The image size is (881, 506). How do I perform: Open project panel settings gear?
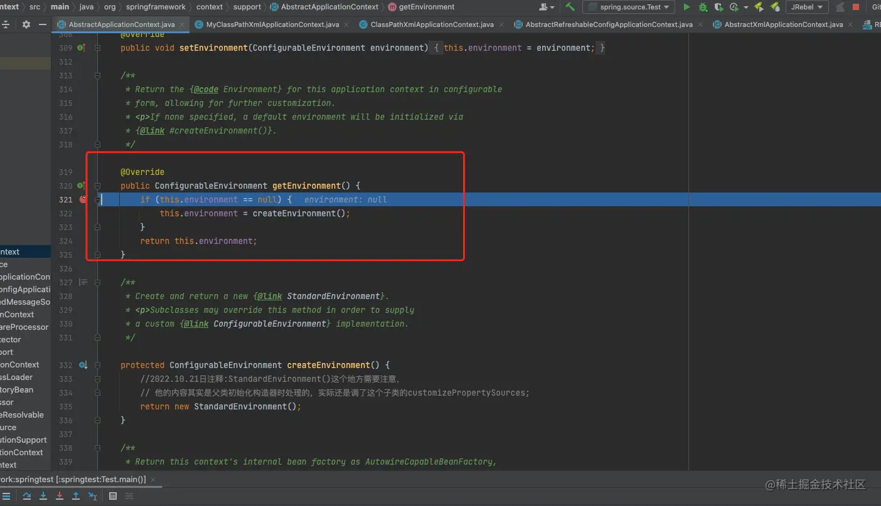coord(26,24)
